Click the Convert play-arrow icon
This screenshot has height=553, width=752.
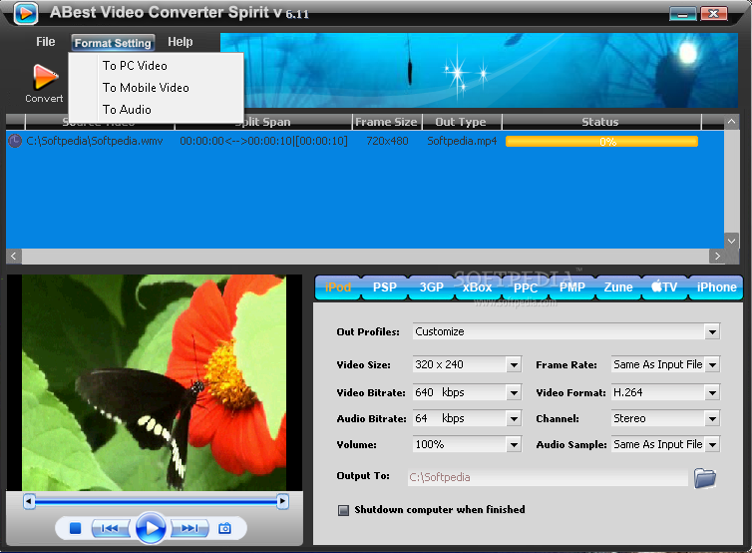coord(45,77)
